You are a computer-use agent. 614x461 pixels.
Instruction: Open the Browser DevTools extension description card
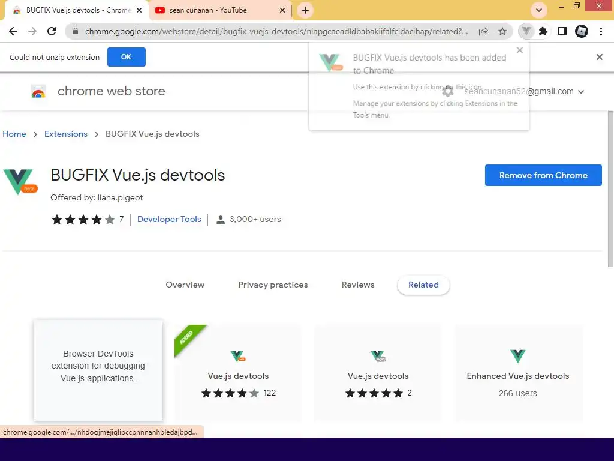click(98, 370)
